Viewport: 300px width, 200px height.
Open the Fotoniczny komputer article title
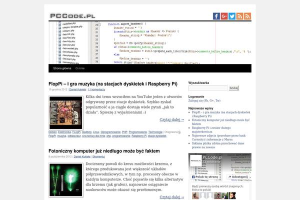[x=104, y=151]
